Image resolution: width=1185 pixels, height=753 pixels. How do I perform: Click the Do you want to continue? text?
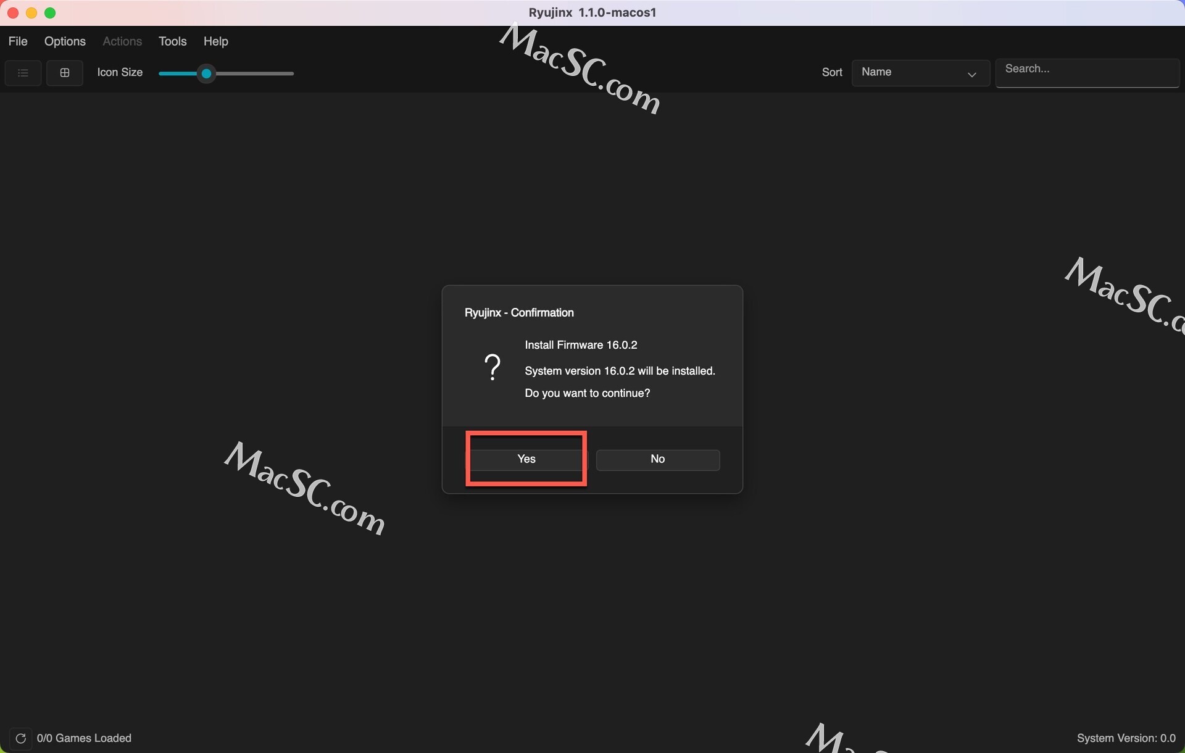pos(587,393)
